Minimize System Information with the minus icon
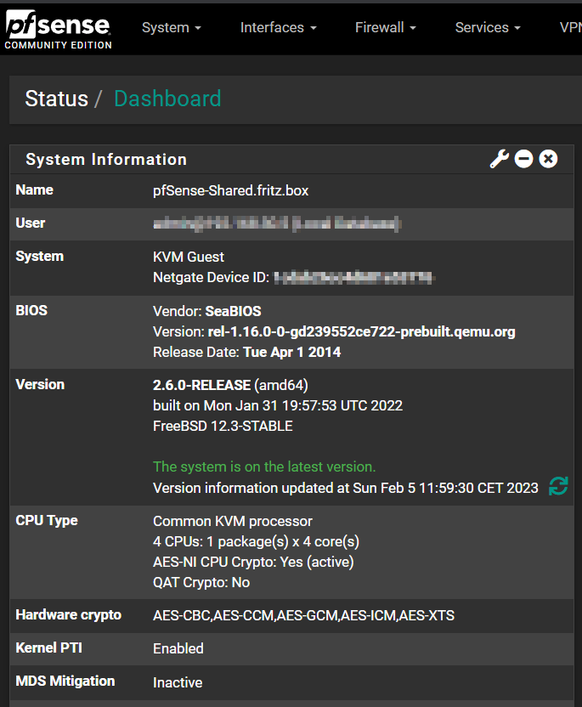Image resolution: width=582 pixels, height=707 pixels. pyautogui.click(x=523, y=158)
